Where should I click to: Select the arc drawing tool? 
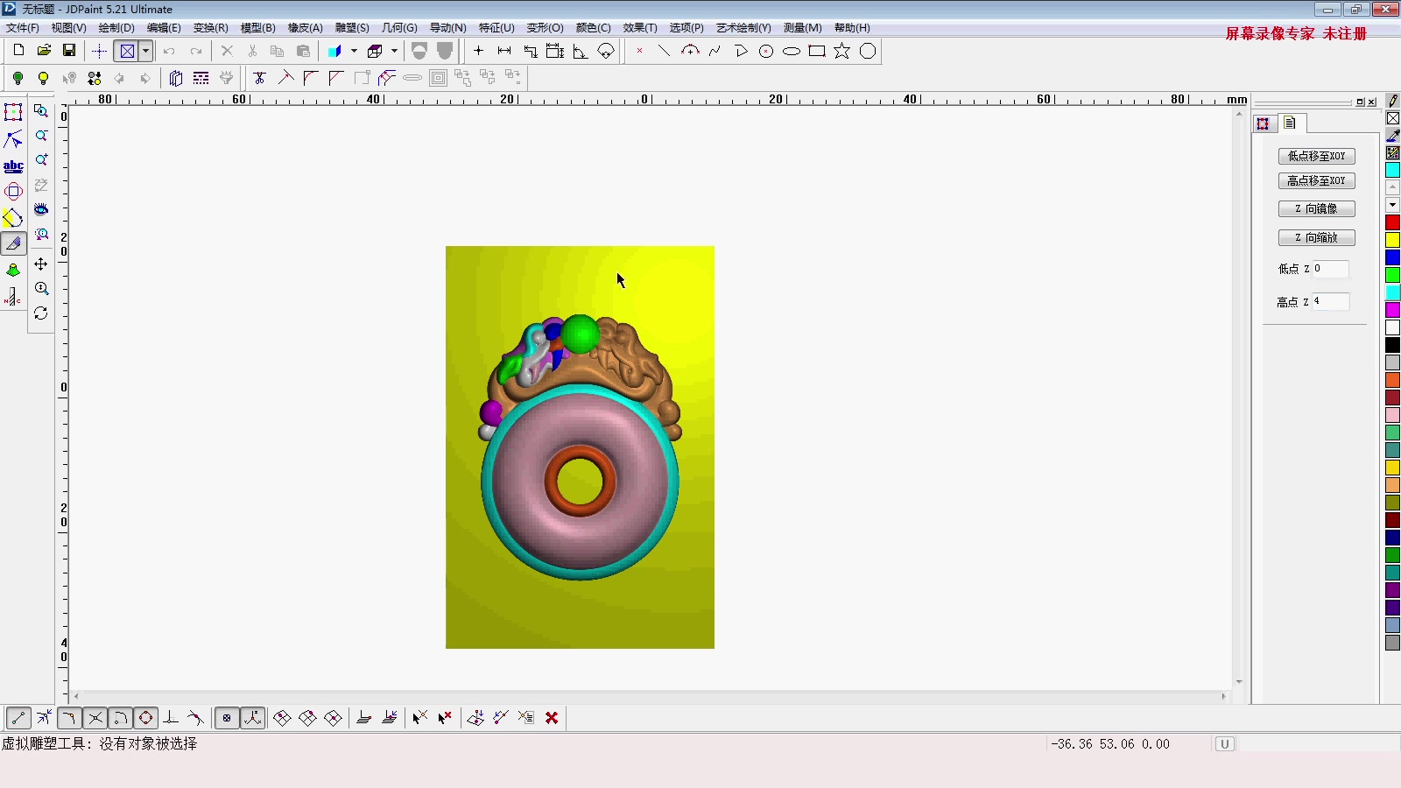coord(690,51)
